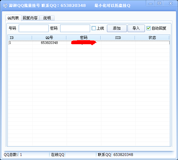Focus the 密码 input field
This screenshot has width=178, height=160.
point(75,28)
